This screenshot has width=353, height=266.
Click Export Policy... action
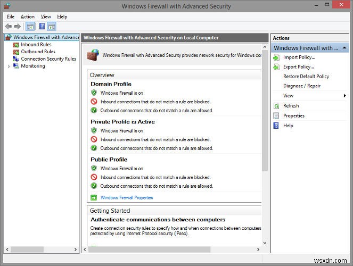tap(299, 67)
